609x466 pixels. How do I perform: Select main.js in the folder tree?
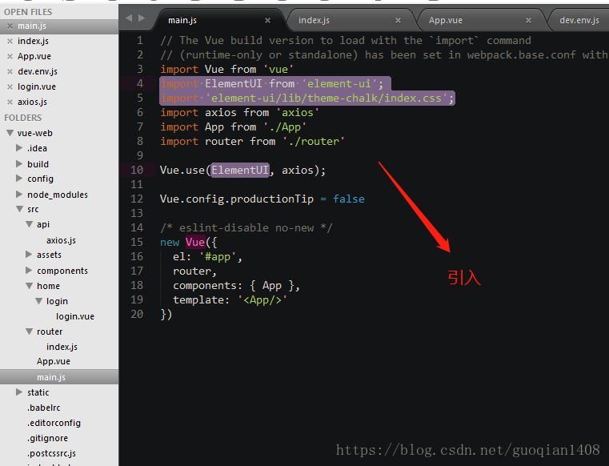point(51,377)
